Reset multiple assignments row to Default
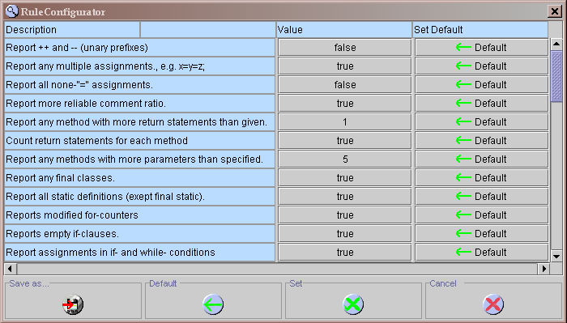This screenshot has height=323, width=567. tap(481, 66)
